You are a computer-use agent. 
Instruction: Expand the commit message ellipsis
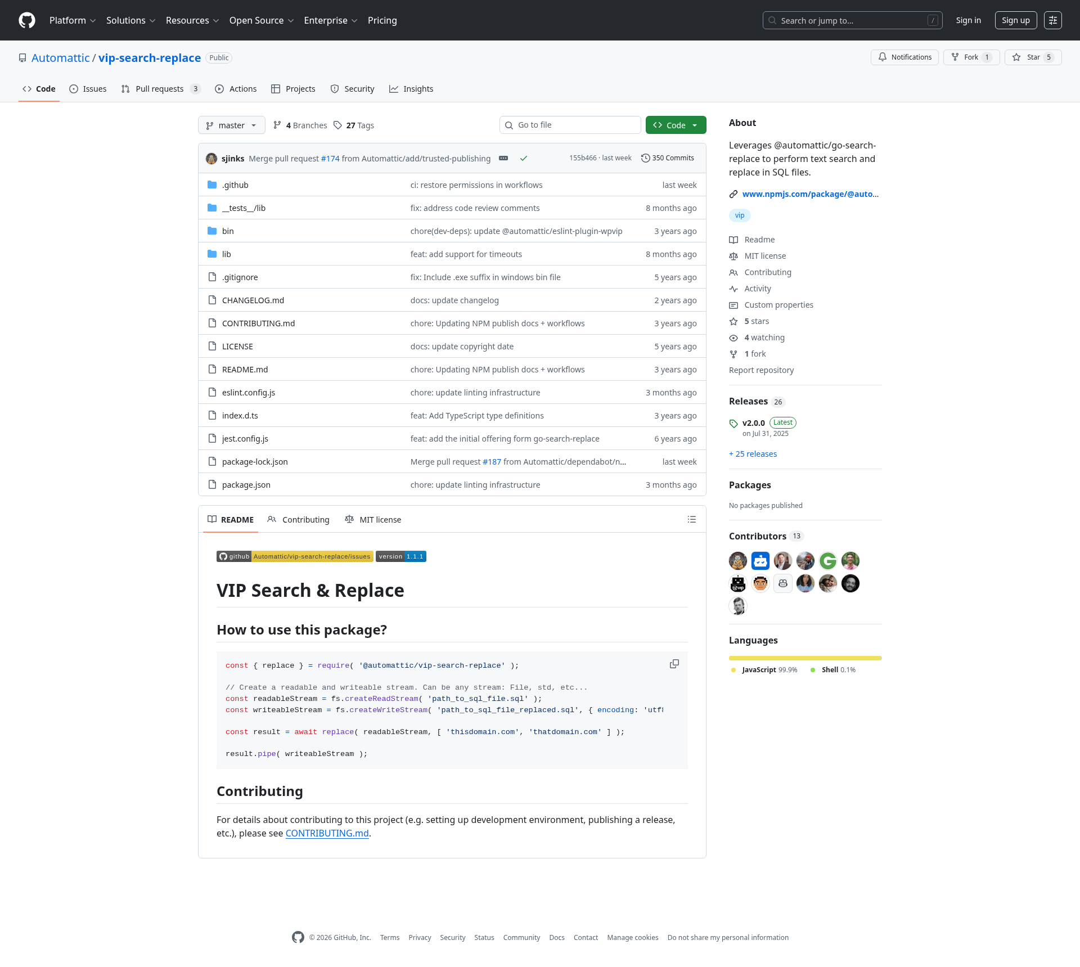[x=503, y=158]
